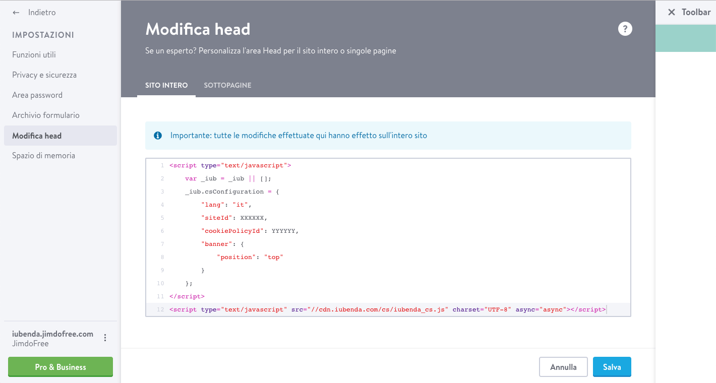Click the back arrow icon
The image size is (716, 383).
pos(16,13)
